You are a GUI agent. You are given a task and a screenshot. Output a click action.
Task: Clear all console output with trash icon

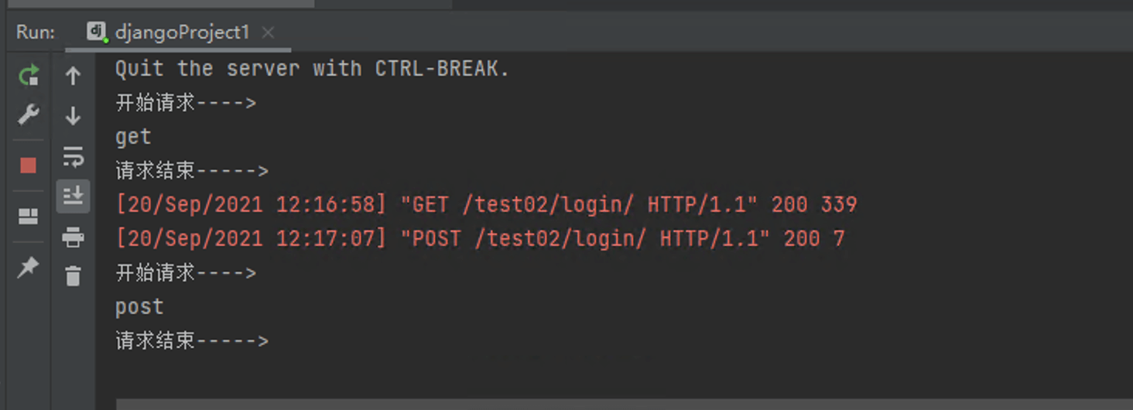point(73,276)
